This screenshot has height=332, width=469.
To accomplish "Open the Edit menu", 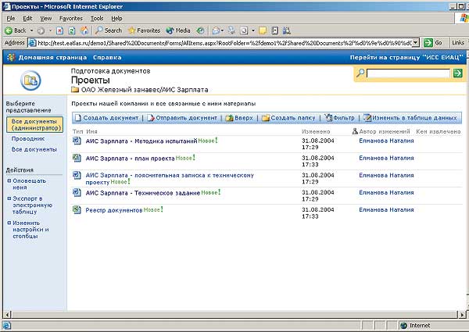I will [27, 19].
